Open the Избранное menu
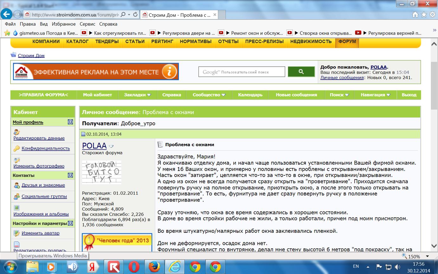This screenshot has height=274, width=438. coord(64,24)
